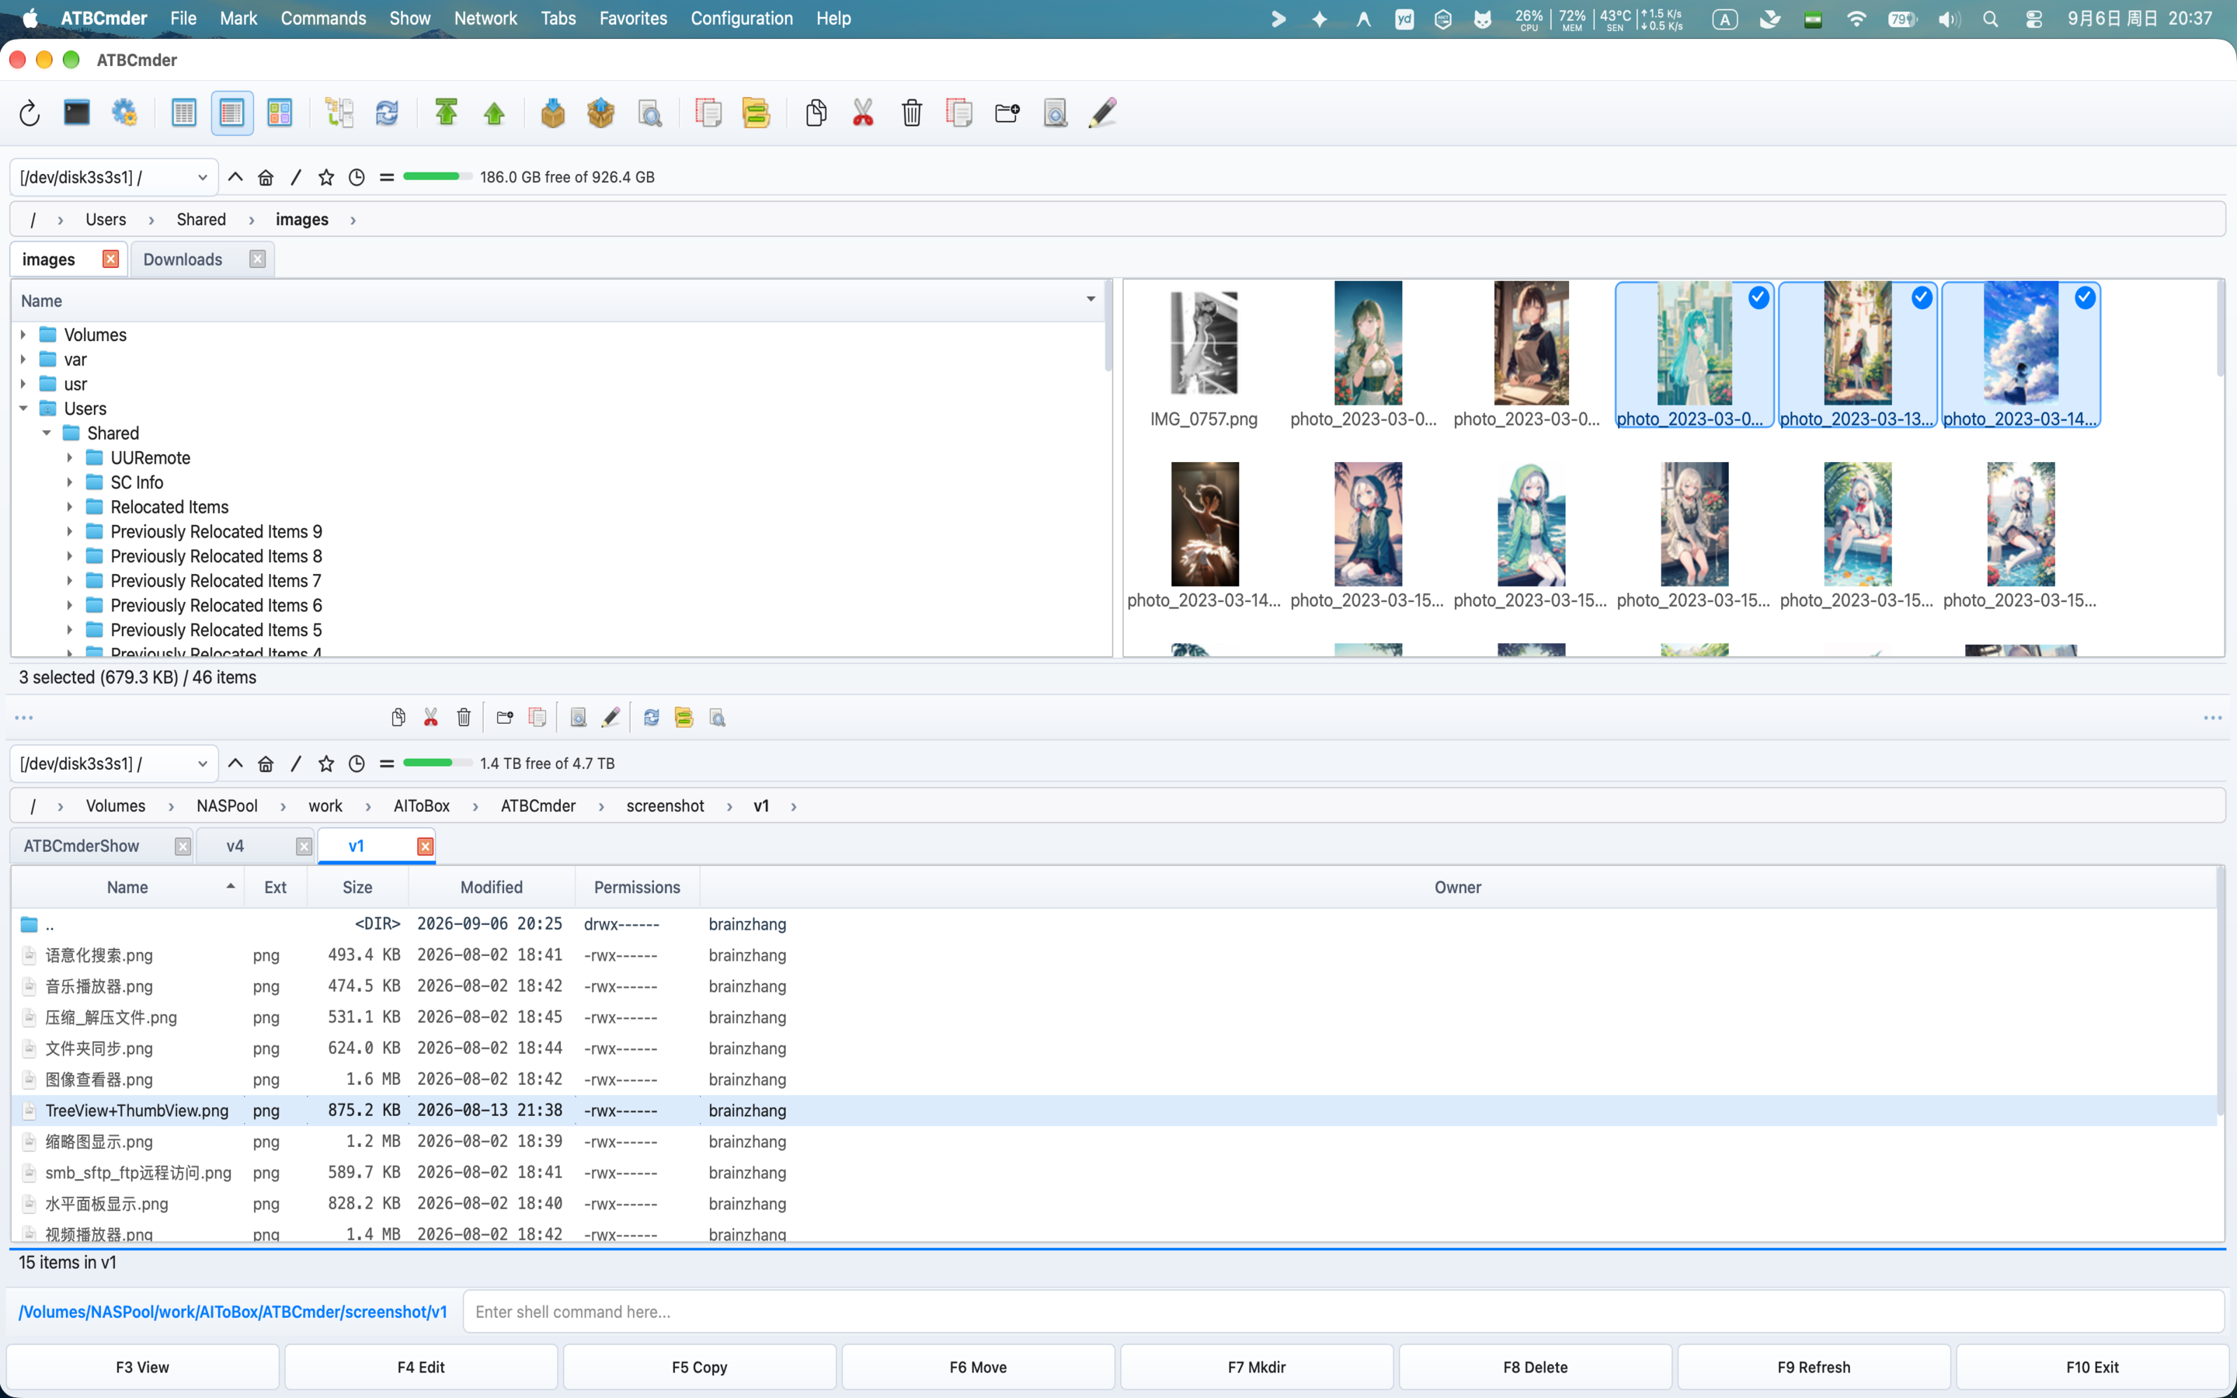Click the trash delete icon in the top toolbar
The image size is (2237, 1398).
(913, 113)
